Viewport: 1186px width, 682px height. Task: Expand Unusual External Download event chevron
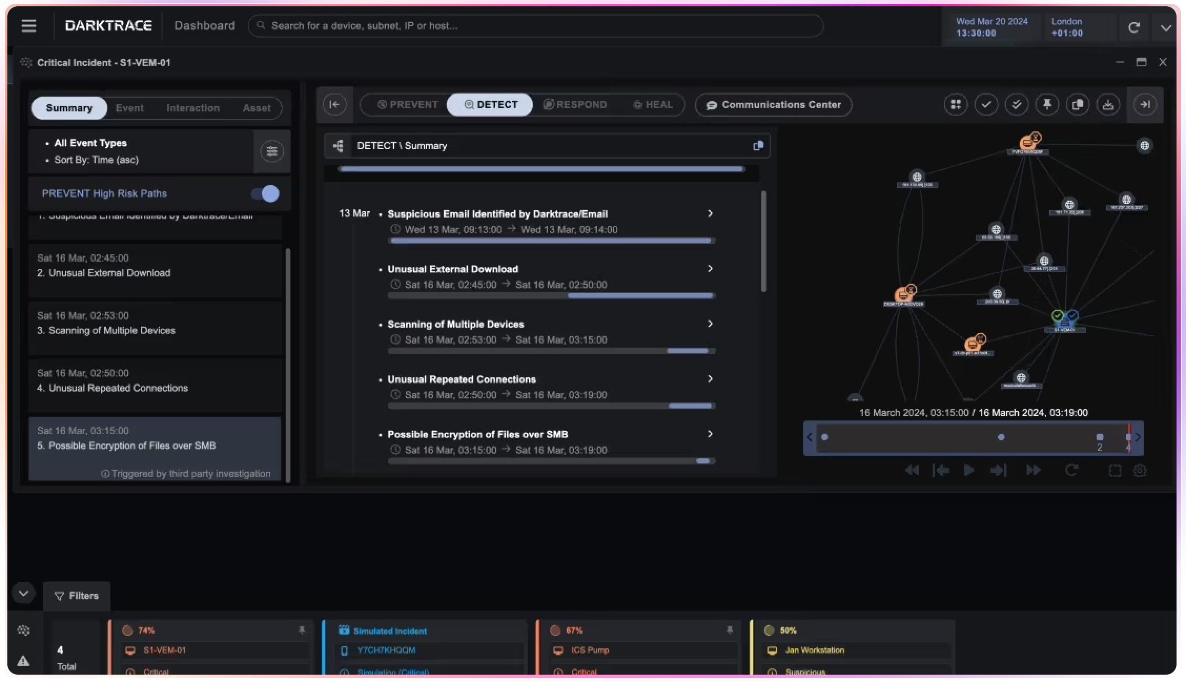pyautogui.click(x=710, y=268)
